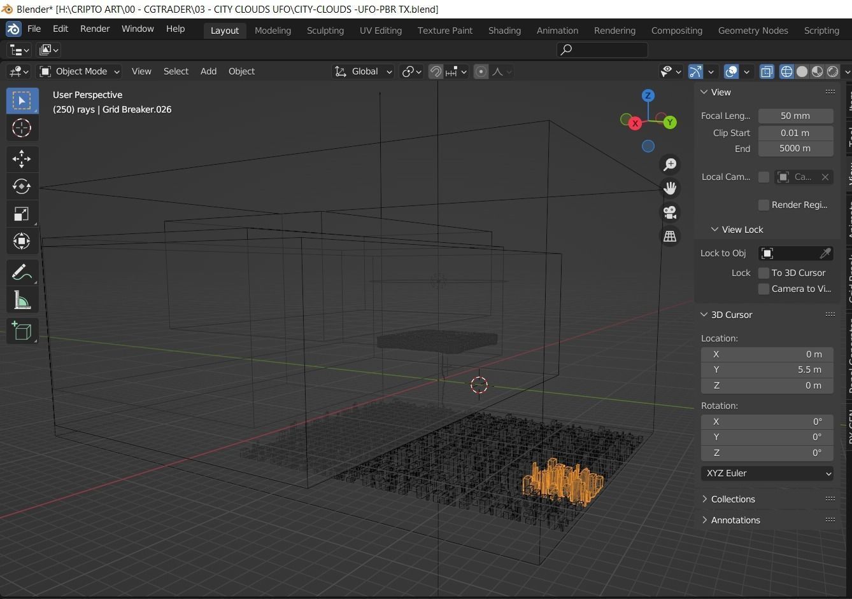The height and width of the screenshot is (599, 852).
Task: Pick the Measure tool
Action: click(x=22, y=300)
